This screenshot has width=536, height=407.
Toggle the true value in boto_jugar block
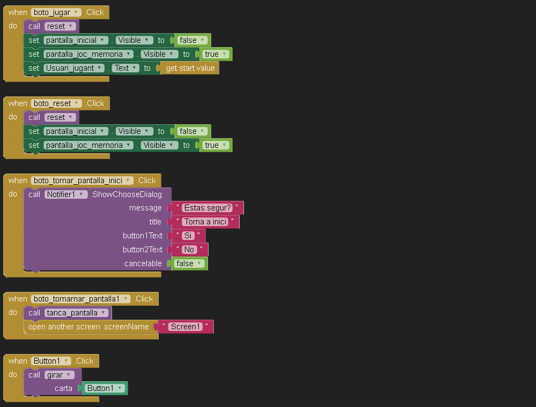point(215,54)
